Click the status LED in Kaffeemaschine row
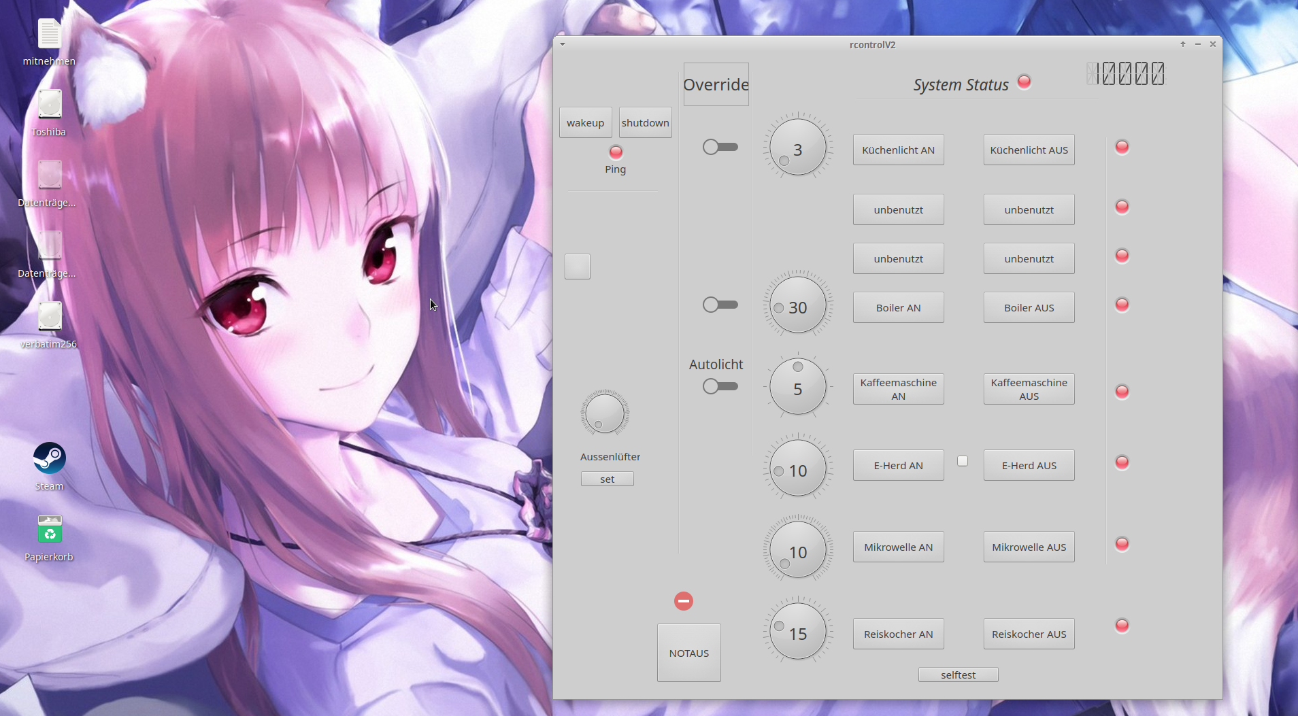Viewport: 1298px width, 716px height. pyautogui.click(x=1122, y=392)
